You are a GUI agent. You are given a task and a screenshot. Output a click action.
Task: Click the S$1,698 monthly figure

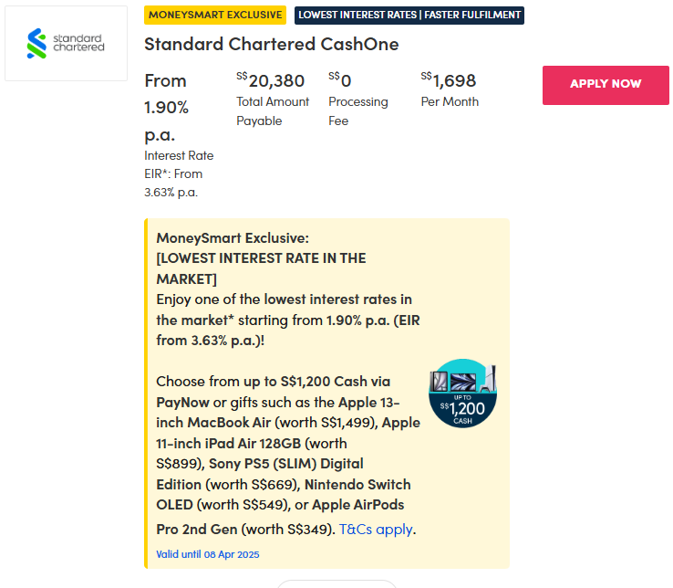449,80
